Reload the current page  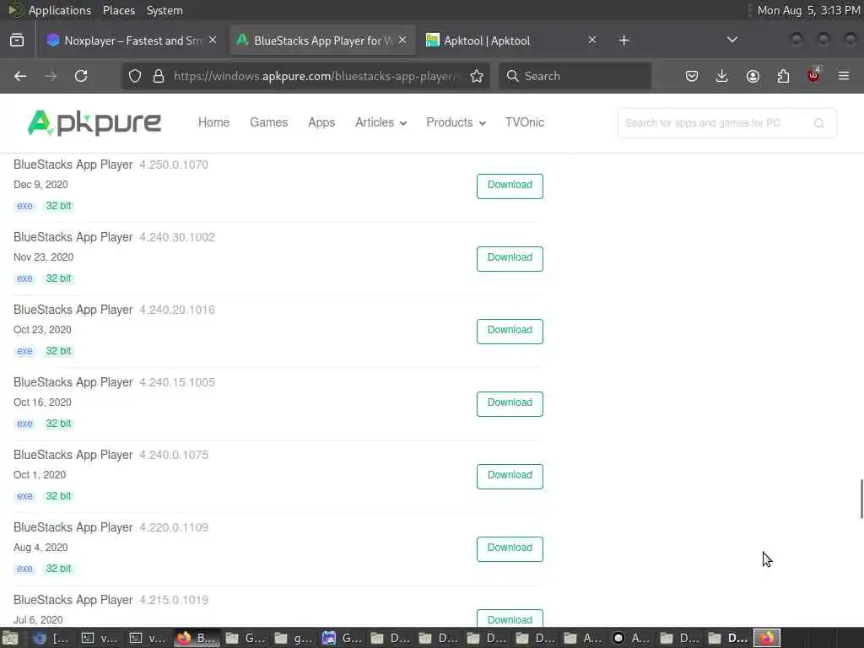[x=81, y=76]
